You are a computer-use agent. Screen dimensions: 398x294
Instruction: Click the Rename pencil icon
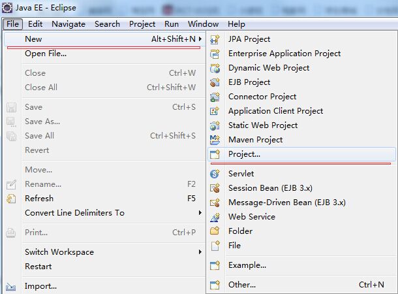12,184
